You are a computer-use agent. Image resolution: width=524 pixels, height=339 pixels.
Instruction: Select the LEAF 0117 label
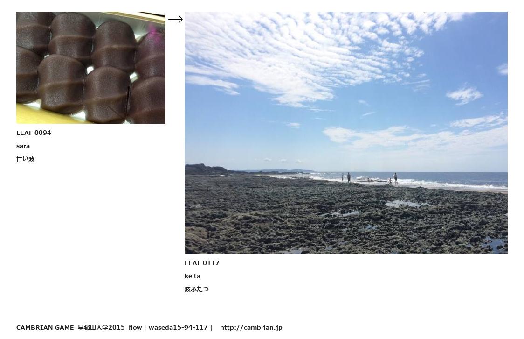(202, 263)
